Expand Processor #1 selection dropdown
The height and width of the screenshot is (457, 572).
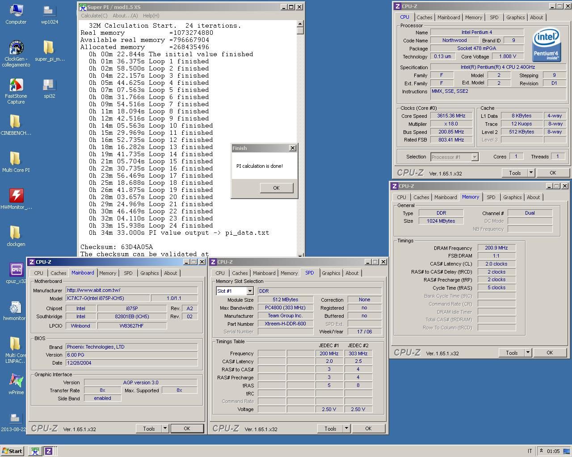click(475, 157)
